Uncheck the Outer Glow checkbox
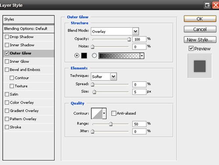This screenshot has height=165, width=219. tap(7, 53)
